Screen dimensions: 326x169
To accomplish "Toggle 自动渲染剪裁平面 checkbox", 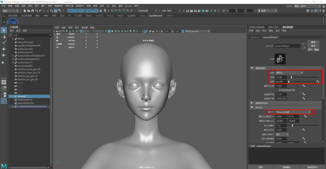I will (x=277, y=90).
